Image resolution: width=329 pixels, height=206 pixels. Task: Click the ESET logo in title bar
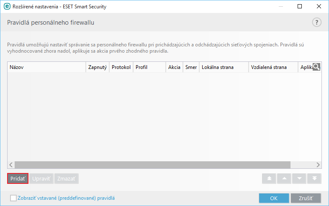coord(6,7)
